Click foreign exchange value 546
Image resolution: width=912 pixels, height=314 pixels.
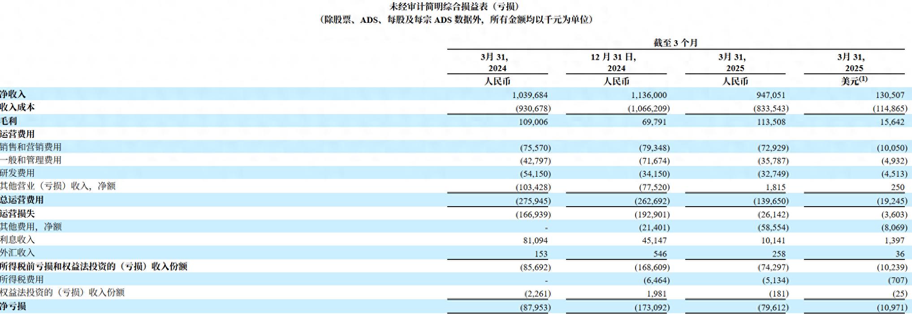(660, 254)
